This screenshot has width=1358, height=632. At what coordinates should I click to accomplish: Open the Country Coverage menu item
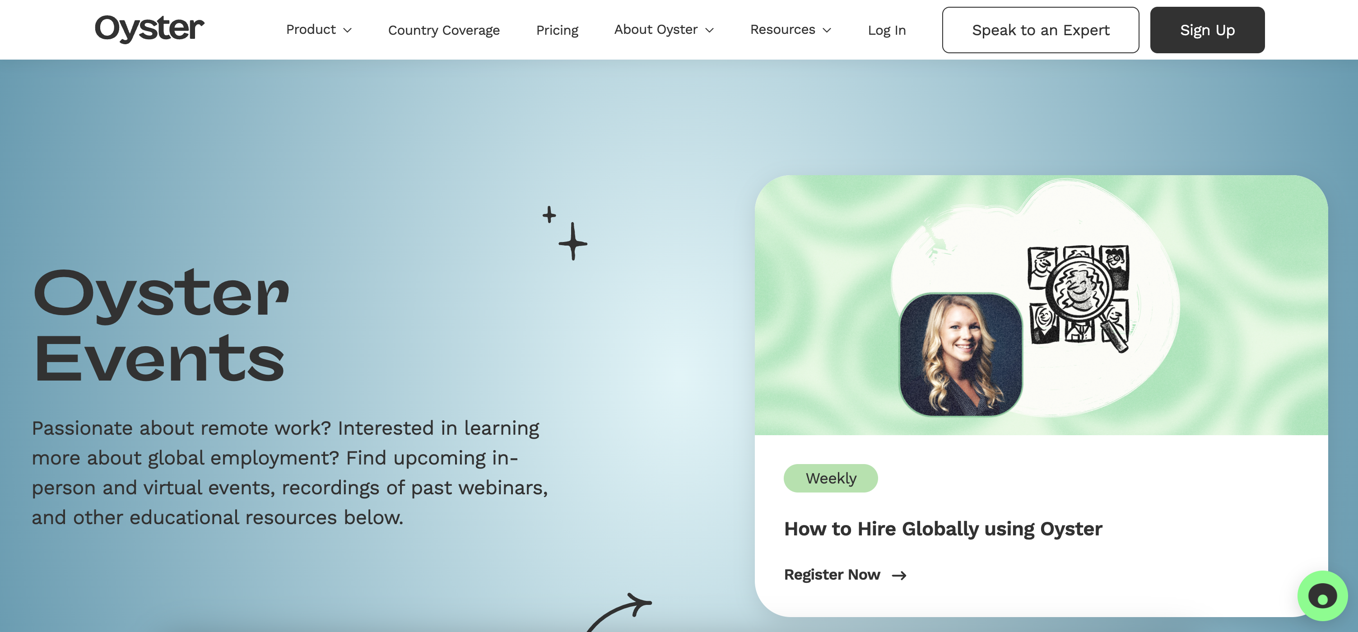pos(444,30)
